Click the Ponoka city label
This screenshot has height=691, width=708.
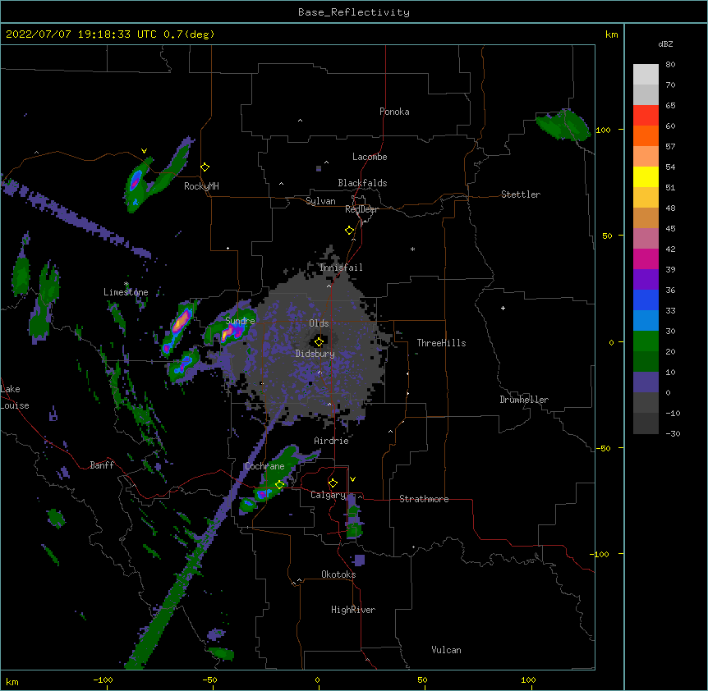pos(394,112)
